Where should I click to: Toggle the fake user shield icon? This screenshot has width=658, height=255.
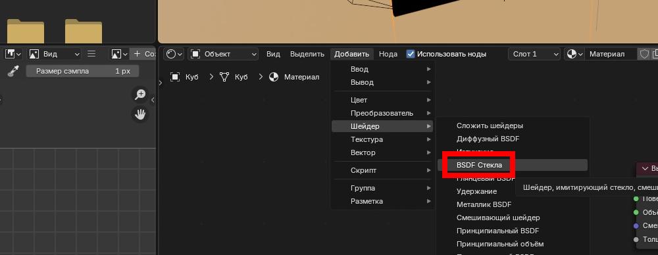tap(644, 54)
